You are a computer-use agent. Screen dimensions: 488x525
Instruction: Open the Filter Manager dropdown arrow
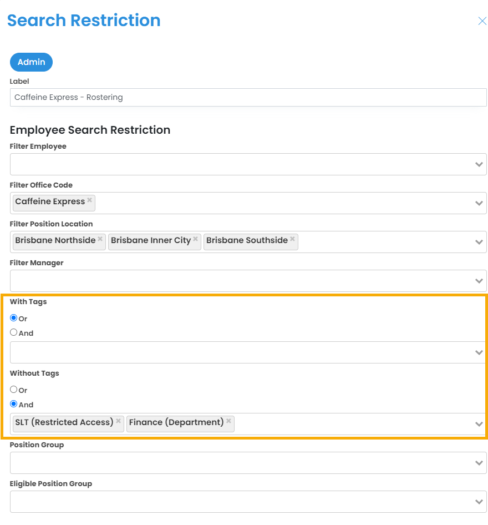coord(479,281)
